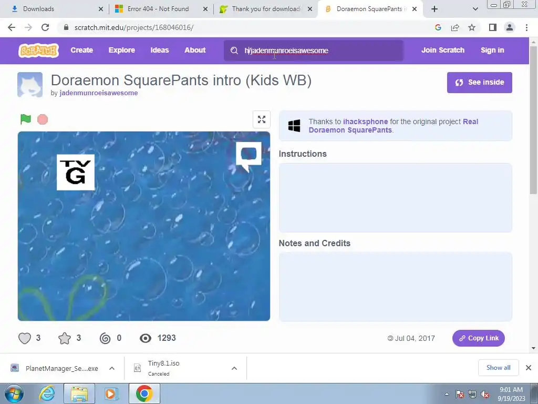The height and width of the screenshot is (404, 538).
Task: Expand Tiny8.1.iso download options chevron
Action: [234, 368]
